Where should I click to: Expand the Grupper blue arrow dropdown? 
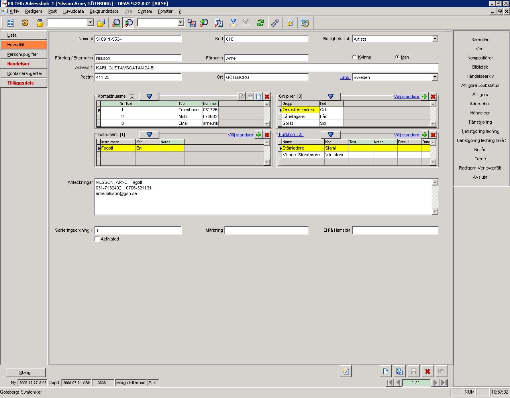(x=331, y=97)
